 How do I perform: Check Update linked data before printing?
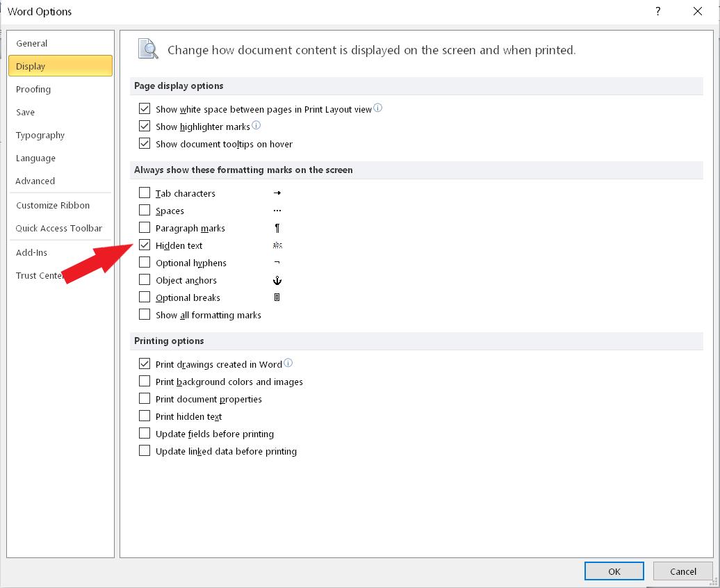[x=144, y=450]
